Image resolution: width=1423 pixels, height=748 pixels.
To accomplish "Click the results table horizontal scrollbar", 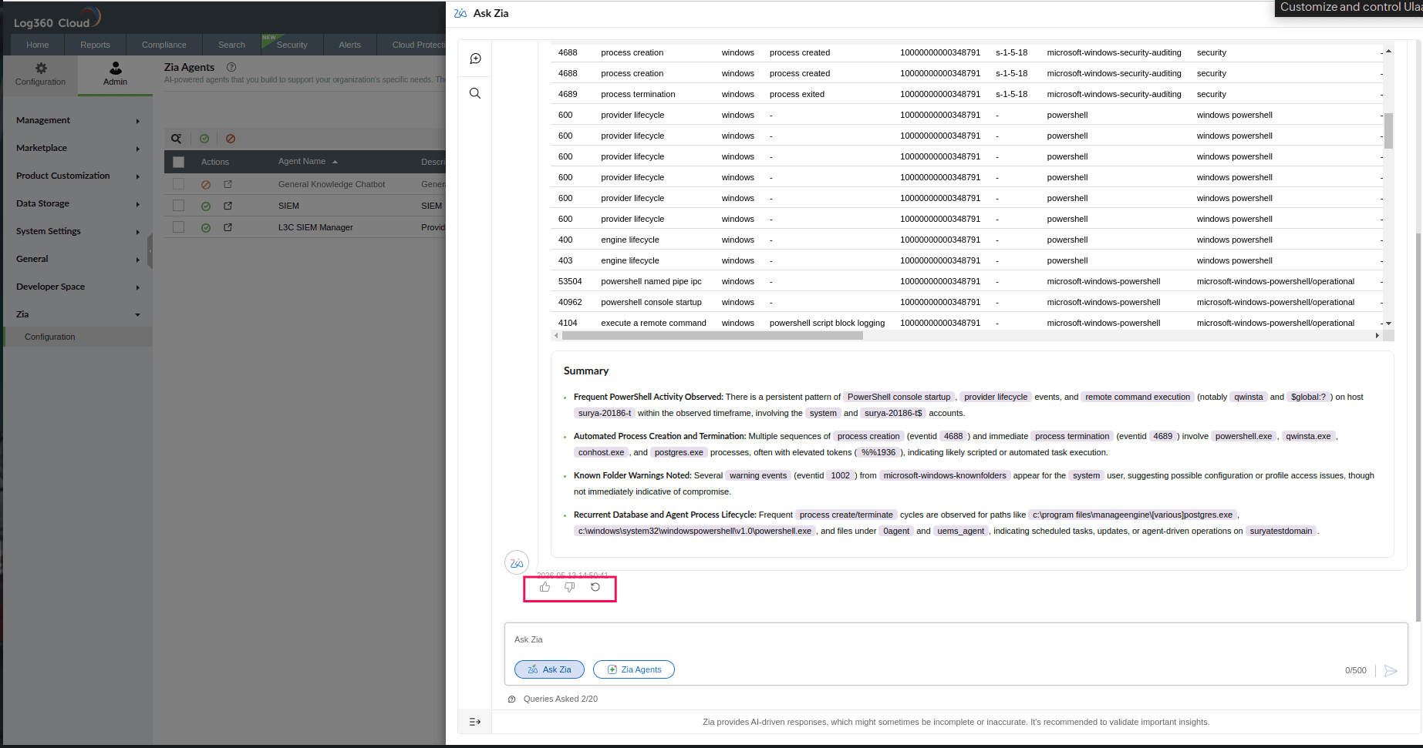I will click(x=713, y=336).
